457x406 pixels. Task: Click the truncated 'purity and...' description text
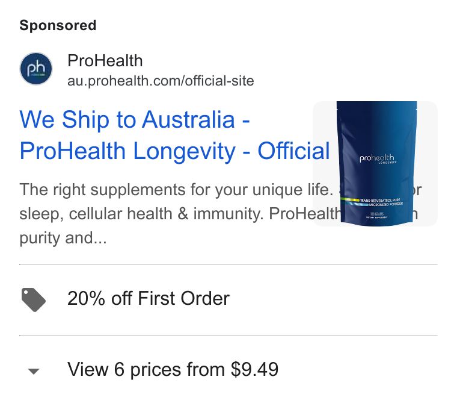pos(63,238)
